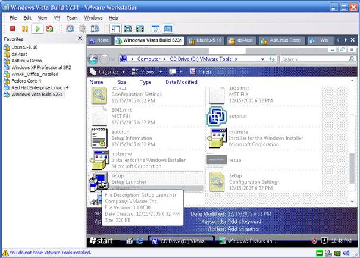Click the yellow Suspend pause icon
Image resolution: width=360 pixels, height=258 pixels.
click(x=25, y=29)
